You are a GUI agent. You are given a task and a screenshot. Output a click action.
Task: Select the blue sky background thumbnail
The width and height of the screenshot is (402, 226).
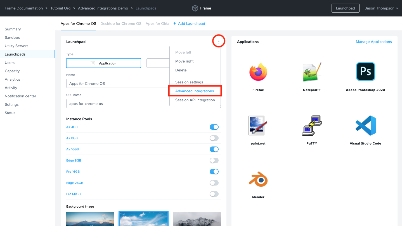pos(143,219)
